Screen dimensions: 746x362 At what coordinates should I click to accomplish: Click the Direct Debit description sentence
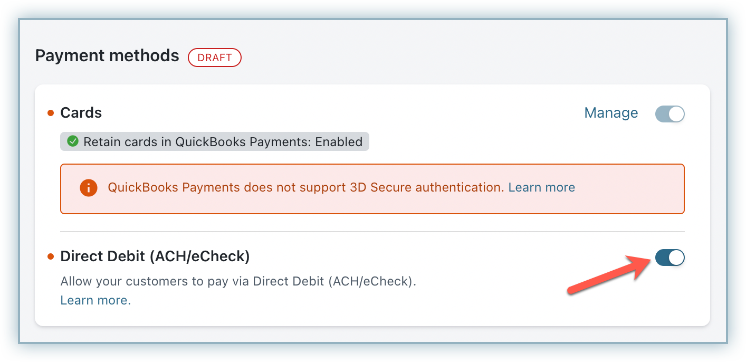(238, 281)
